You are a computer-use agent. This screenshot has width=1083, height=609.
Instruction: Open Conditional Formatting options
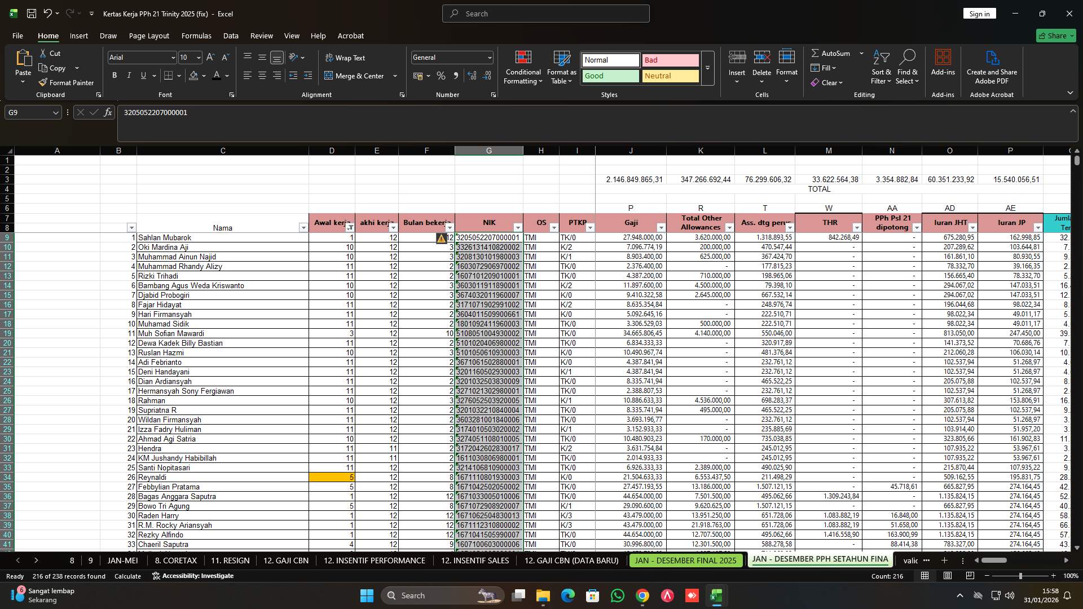click(x=523, y=68)
